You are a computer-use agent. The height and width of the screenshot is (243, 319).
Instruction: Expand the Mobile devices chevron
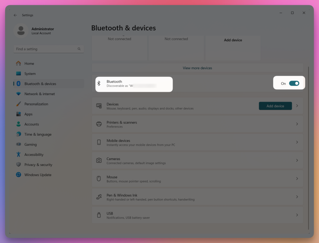click(297, 142)
